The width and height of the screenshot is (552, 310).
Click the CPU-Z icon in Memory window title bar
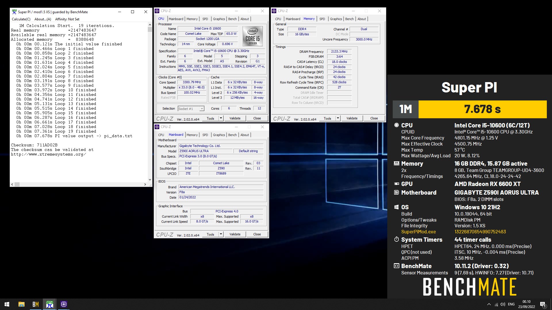pyautogui.click(x=274, y=11)
